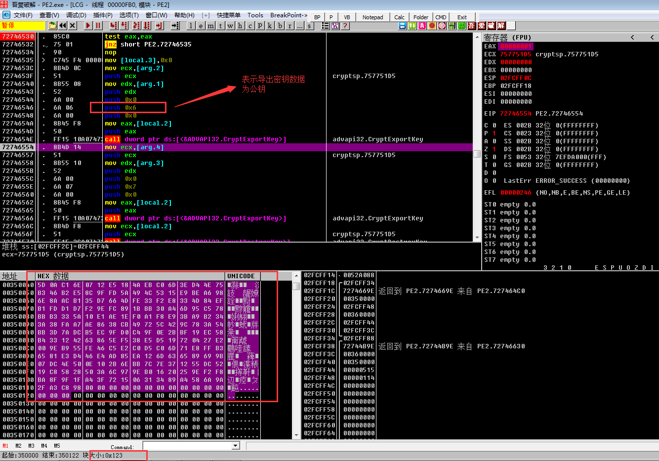The width and height of the screenshot is (659, 461).
Task: Open Breakpoints window via 'b' button
Action: [x=280, y=26]
